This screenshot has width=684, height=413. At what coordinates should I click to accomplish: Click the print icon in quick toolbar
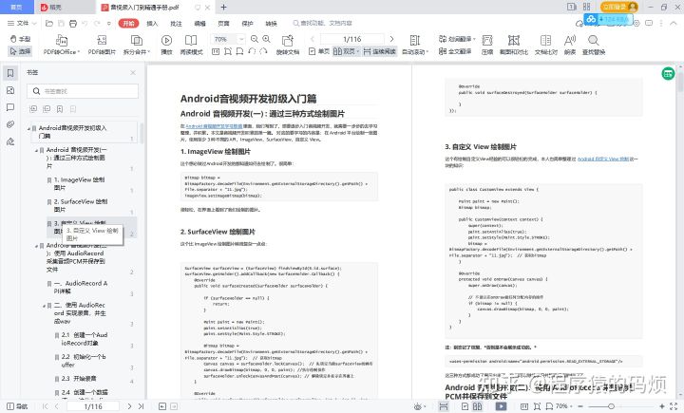pyautogui.click(x=73, y=23)
